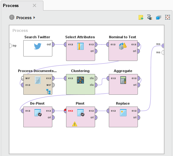The image size is (173, 156).
Task: Click the zoom-to-fit process icon
Action: point(168,18)
